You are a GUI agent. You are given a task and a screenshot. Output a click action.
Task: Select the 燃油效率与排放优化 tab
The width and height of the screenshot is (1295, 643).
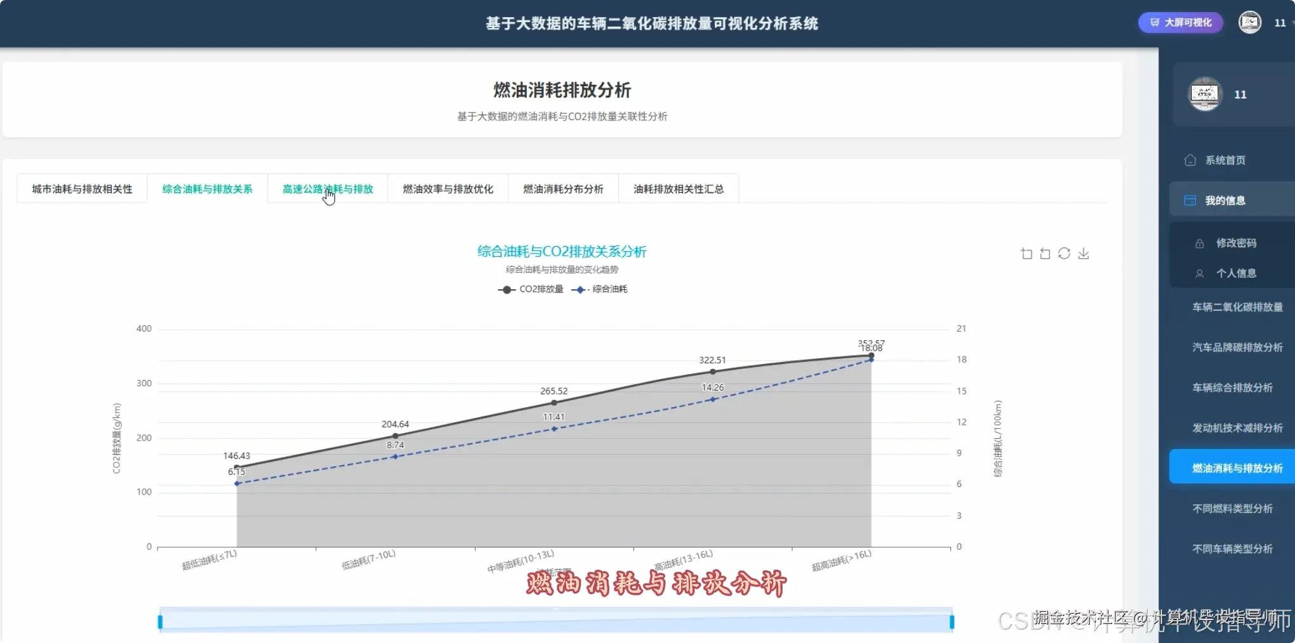pyautogui.click(x=447, y=188)
